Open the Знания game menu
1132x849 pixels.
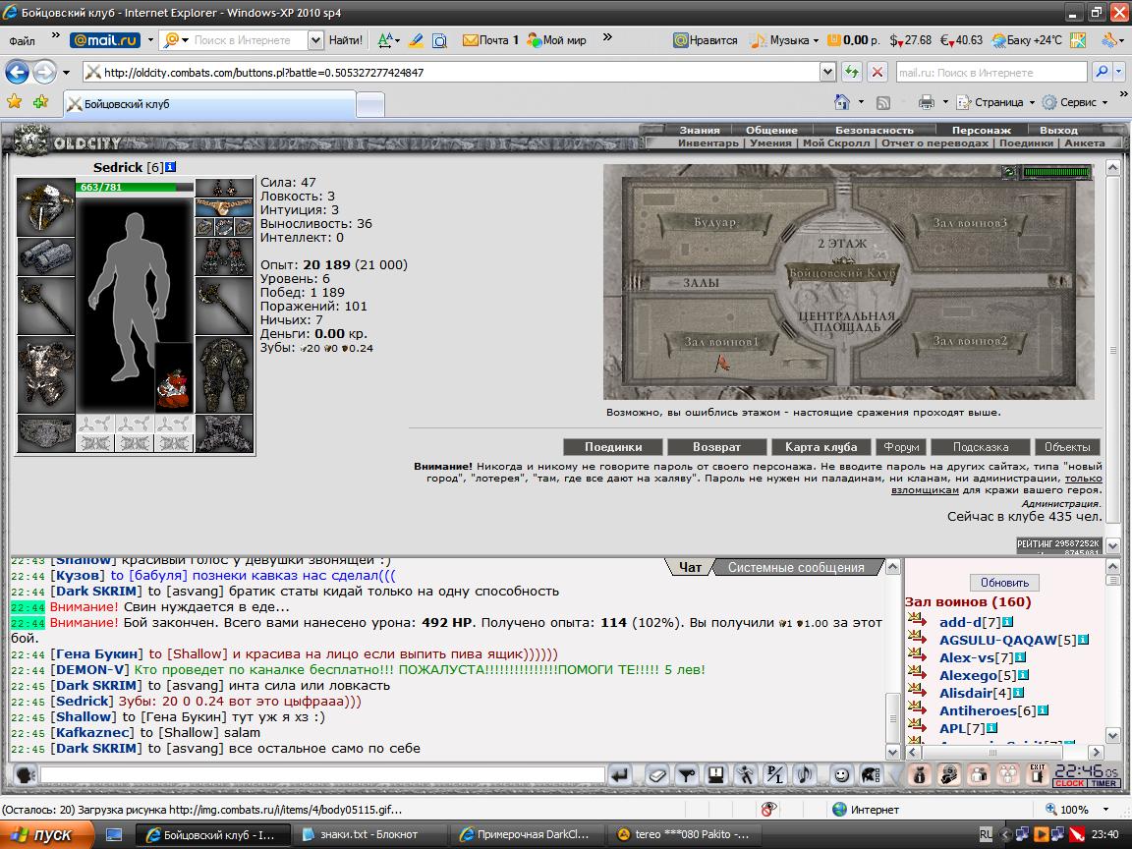(700, 130)
